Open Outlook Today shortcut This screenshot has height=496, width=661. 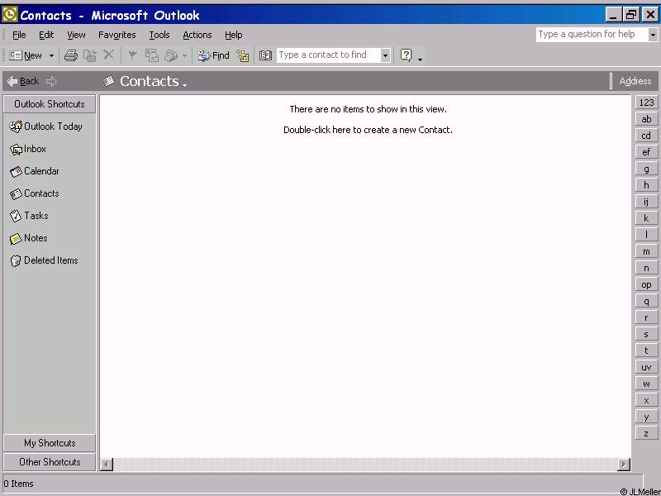tap(45, 126)
